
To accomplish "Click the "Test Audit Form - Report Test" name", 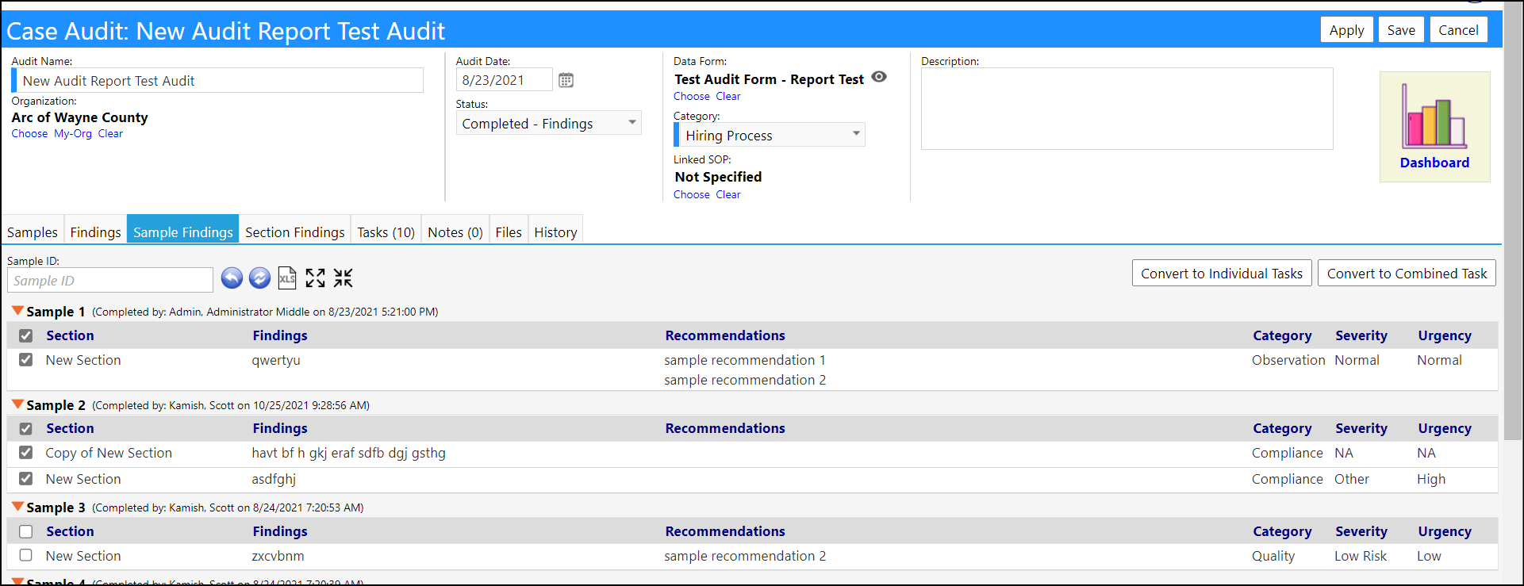I will (x=769, y=79).
